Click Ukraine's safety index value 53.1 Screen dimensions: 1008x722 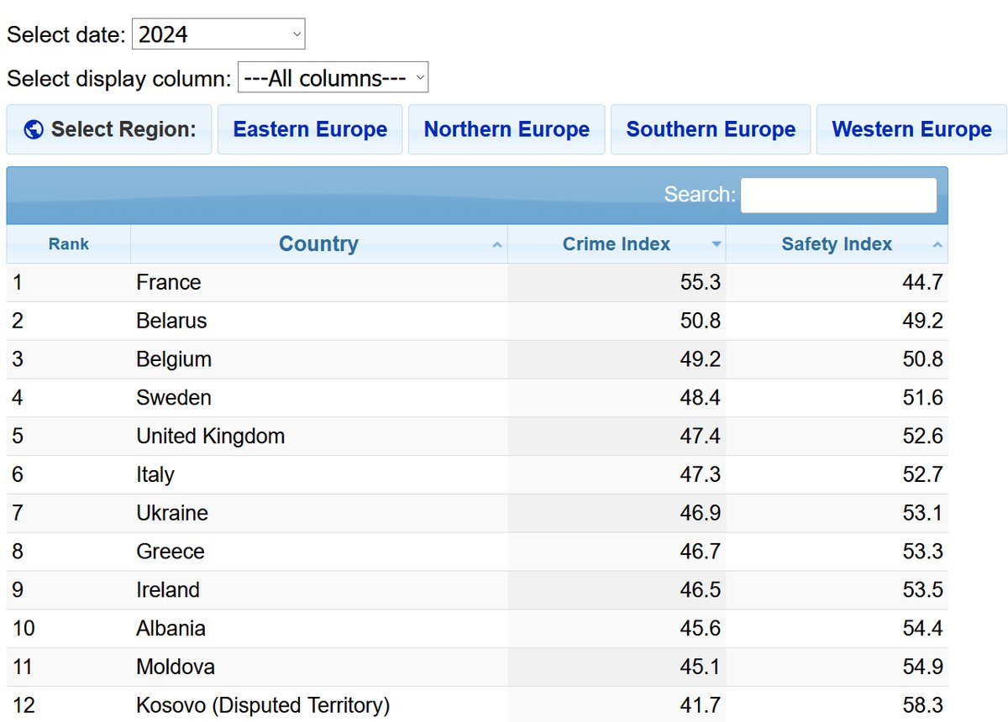[923, 513]
